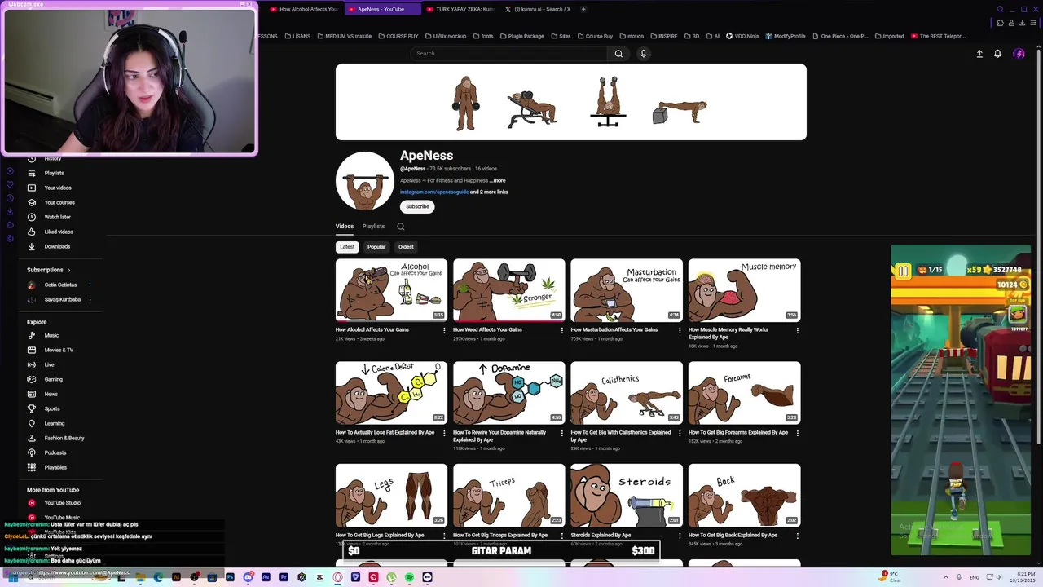This screenshot has height=587, width=1043.
Task: Switch to the channel Playlists tab
Action: 373,227
